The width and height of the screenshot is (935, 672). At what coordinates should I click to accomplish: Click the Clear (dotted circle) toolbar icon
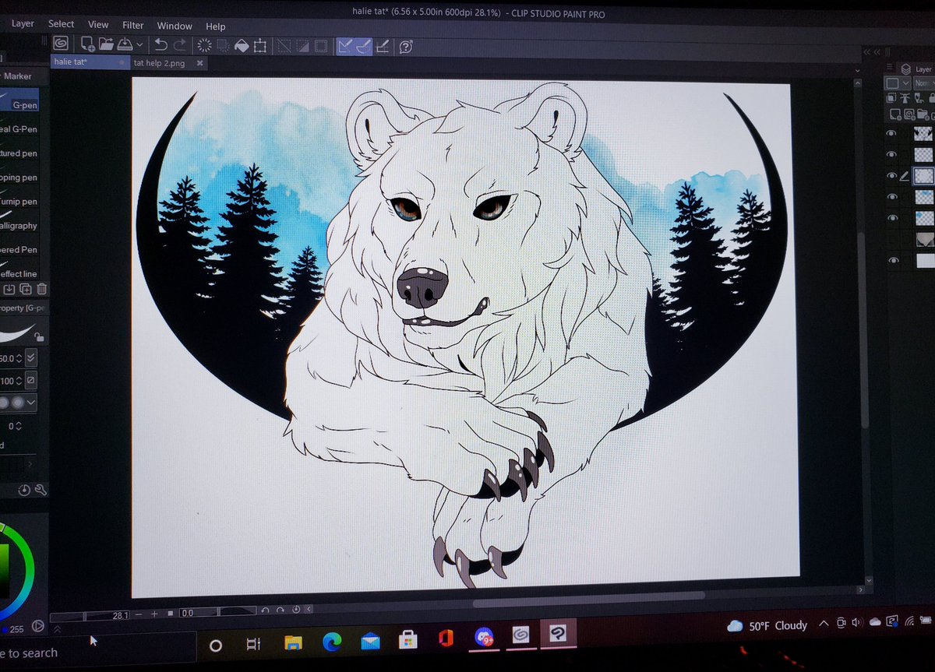(204, 45)
